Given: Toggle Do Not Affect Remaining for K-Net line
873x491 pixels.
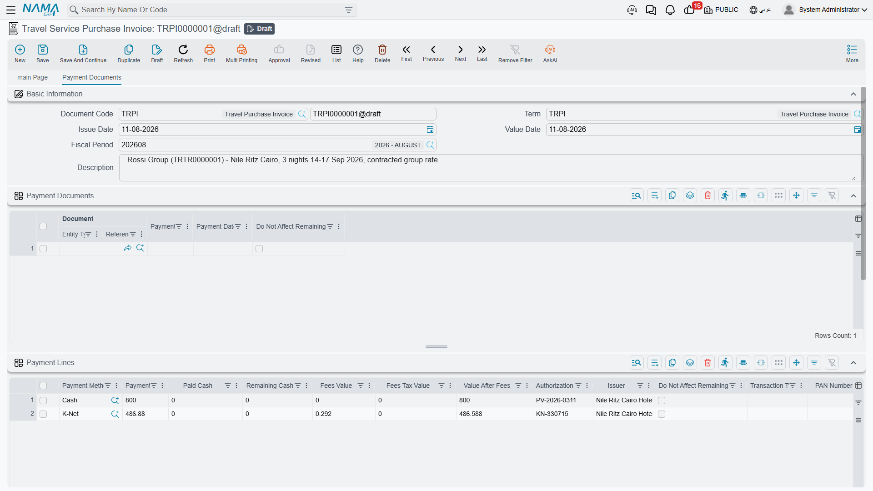Looking at the screenshot, I should click(x=662, y=414).
